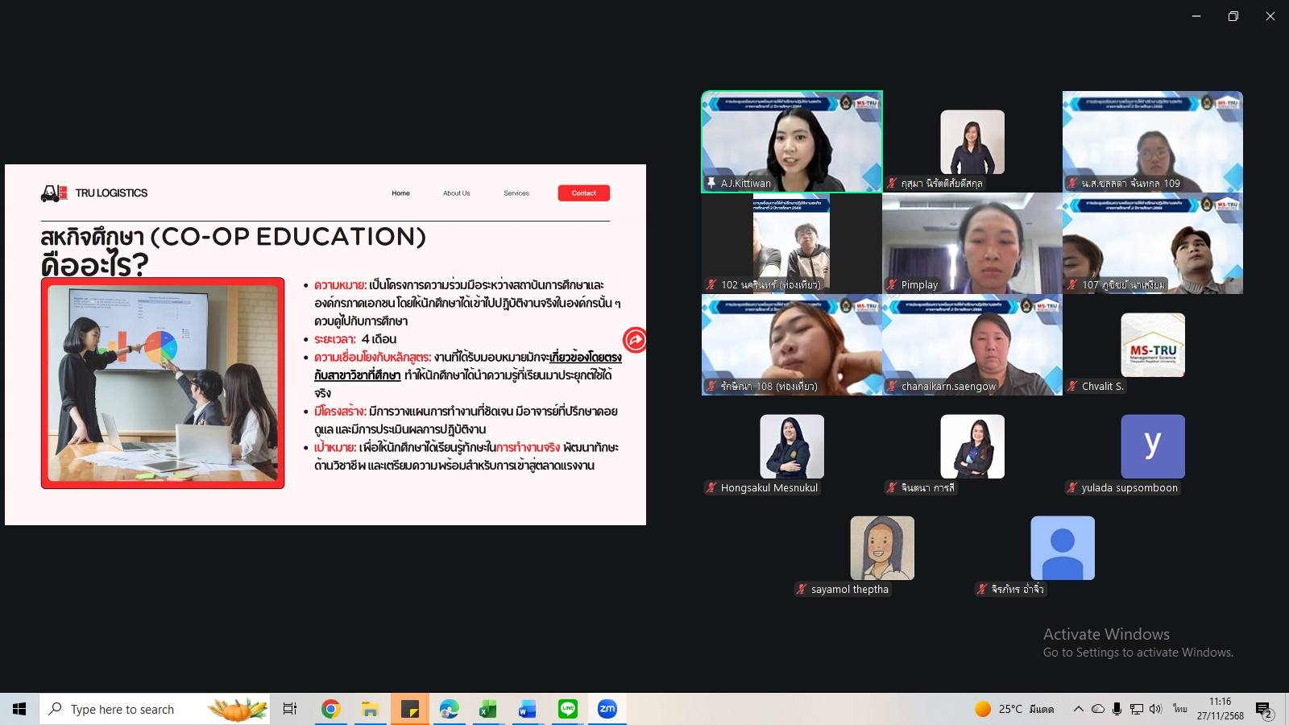The height and width of the screenshot is (725, 1289).
Task: Open Sticky Notes taskbar icon
Action: 409,709
